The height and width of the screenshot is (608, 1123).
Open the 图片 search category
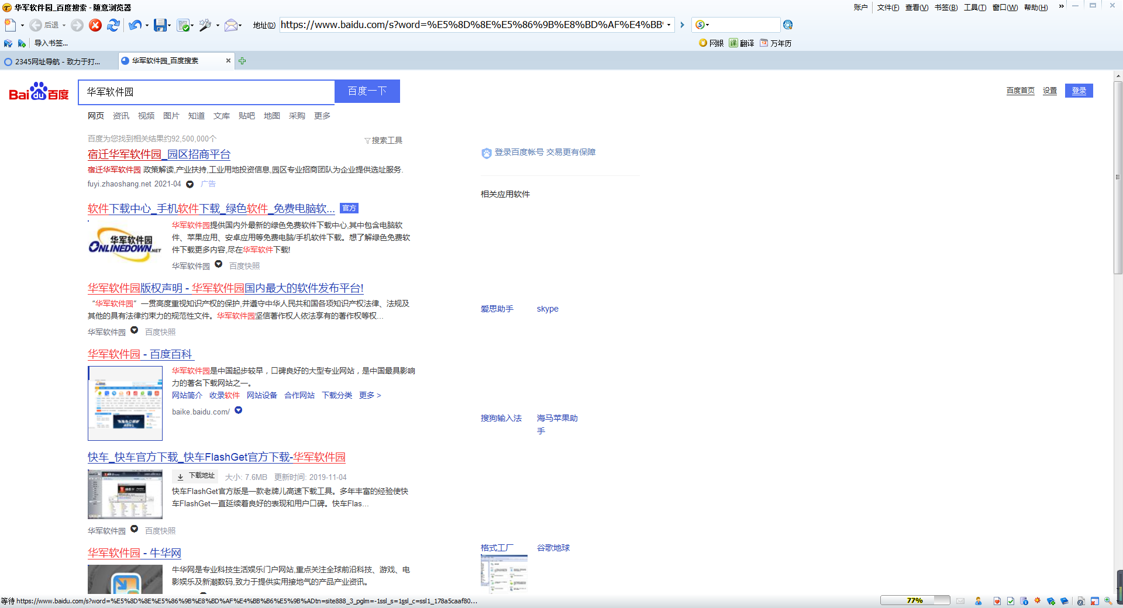tap(171, 116)
